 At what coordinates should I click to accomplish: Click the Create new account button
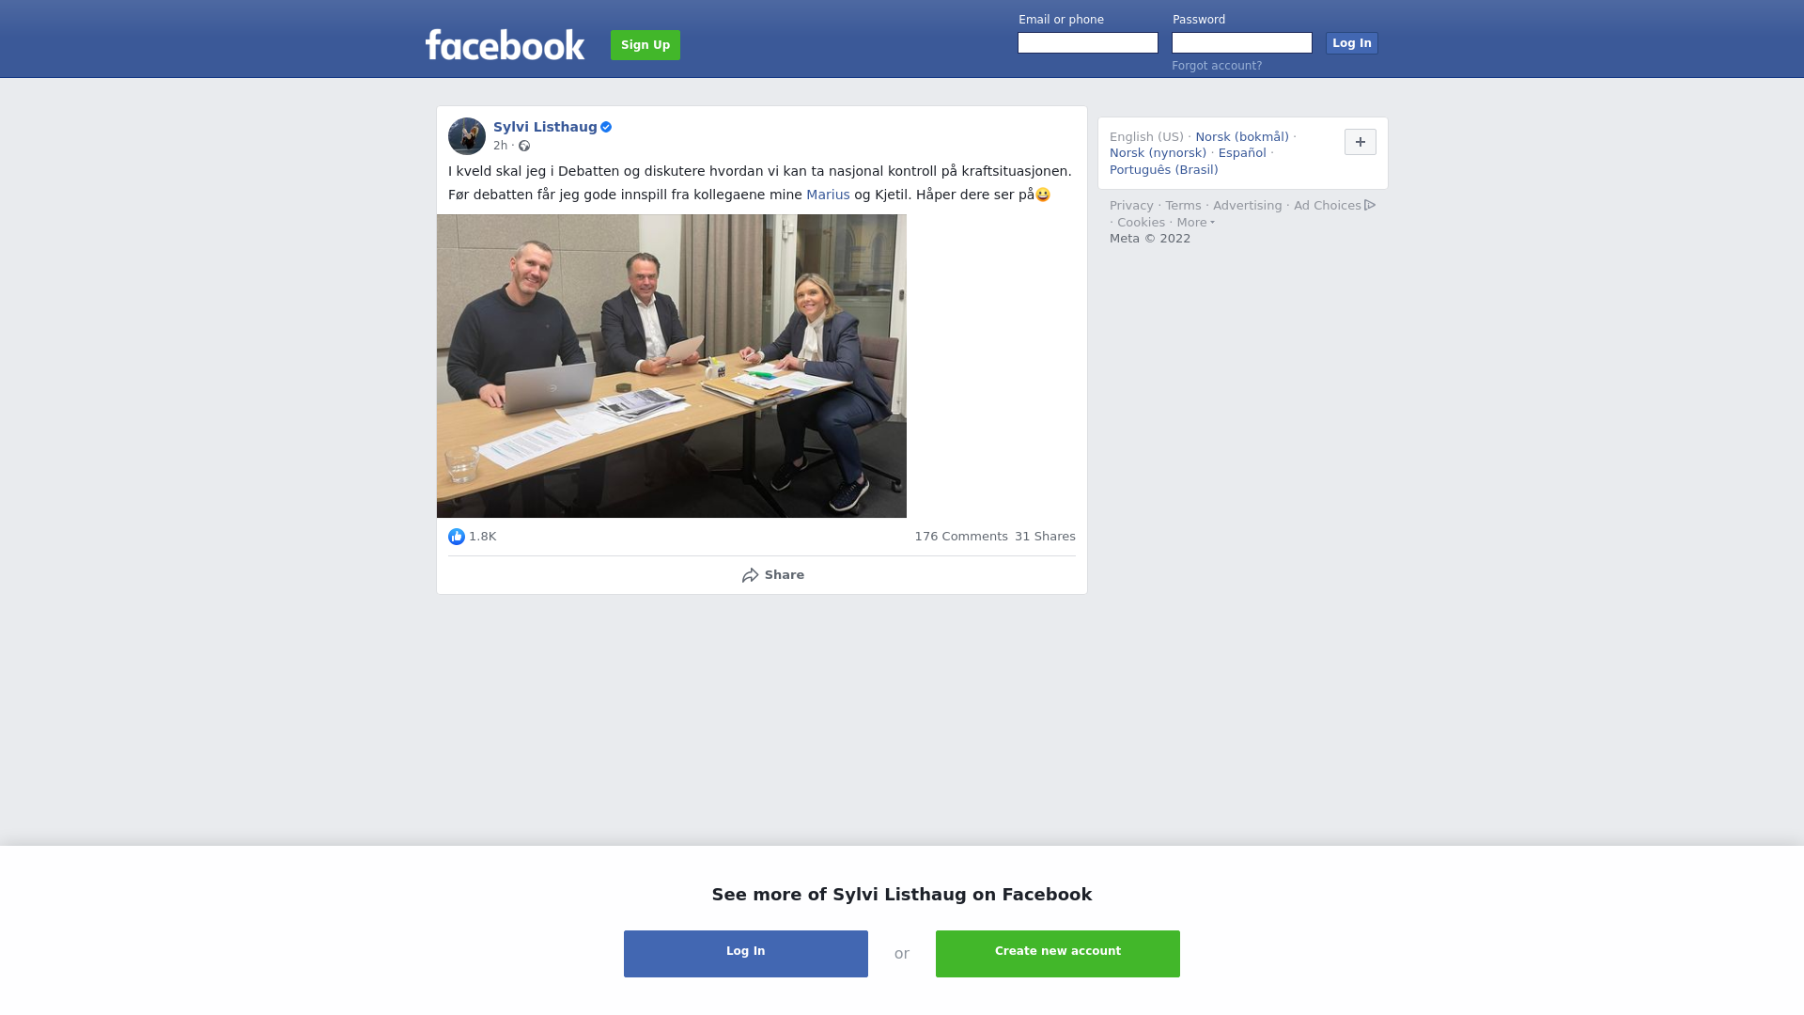1058,954
